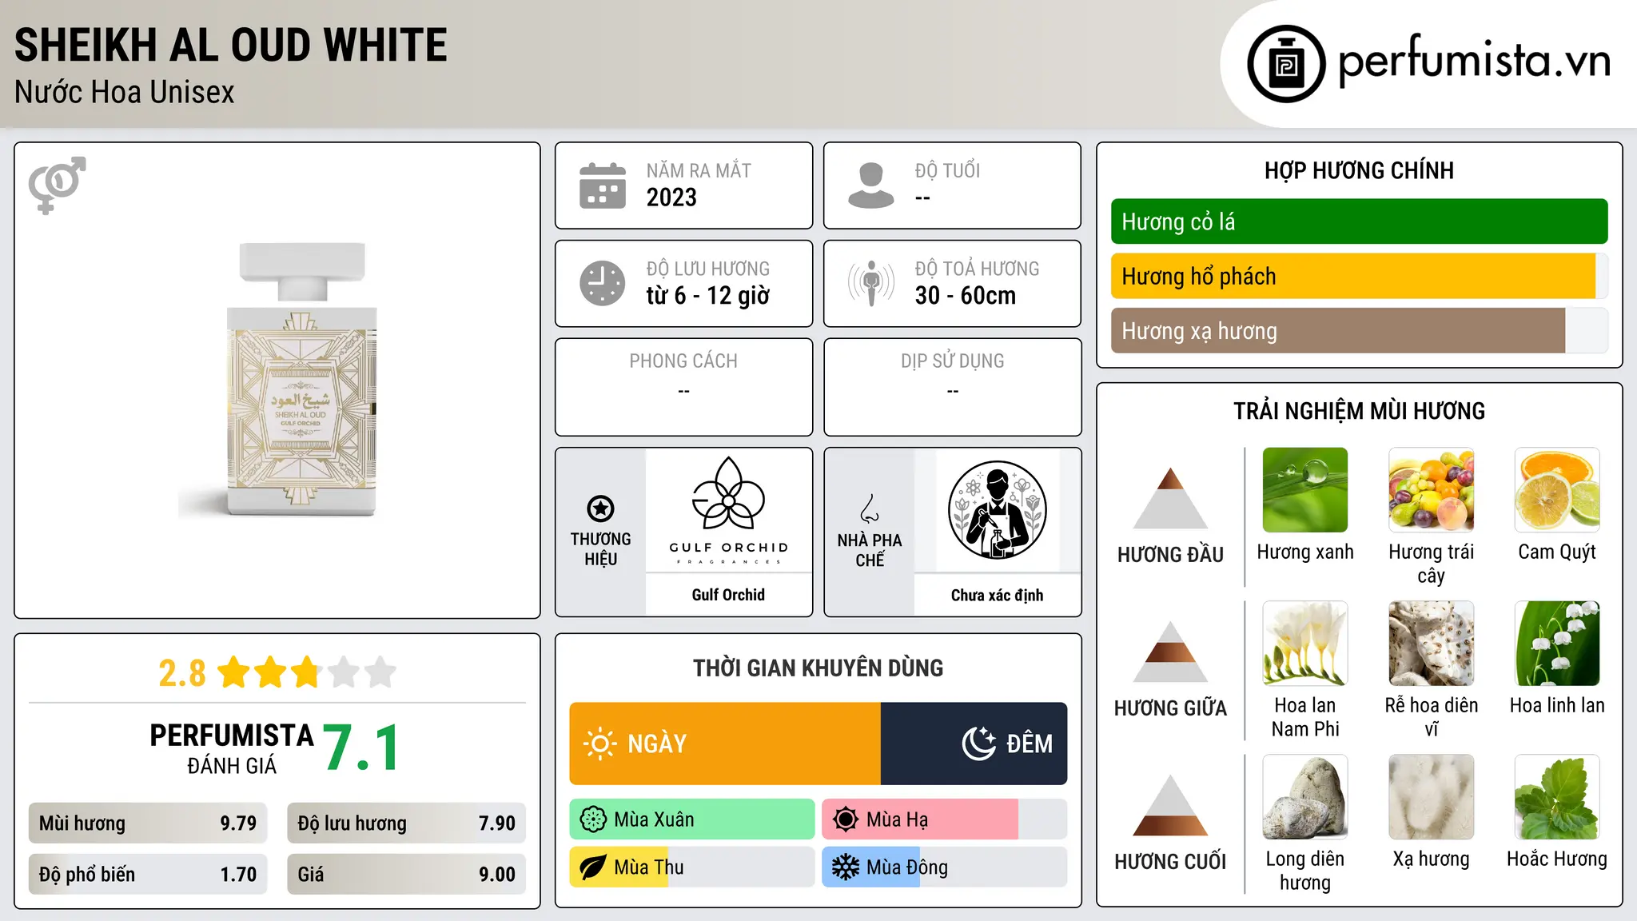Click the sillage icon beside Độ toả hương
Screen dimensions: 1637x921
pyautogui.click(x=871, y=283)
